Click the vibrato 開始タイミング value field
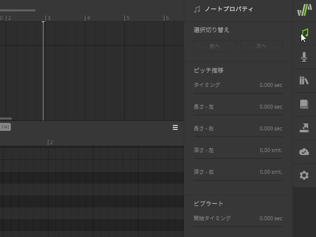 (x=271, y=218)
